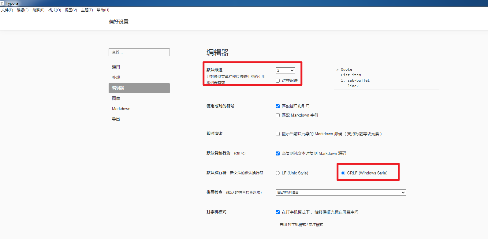Open the 格式(O) menu
Image resolution: width=488 pixels, height=239 pixels.
point(55,10)
